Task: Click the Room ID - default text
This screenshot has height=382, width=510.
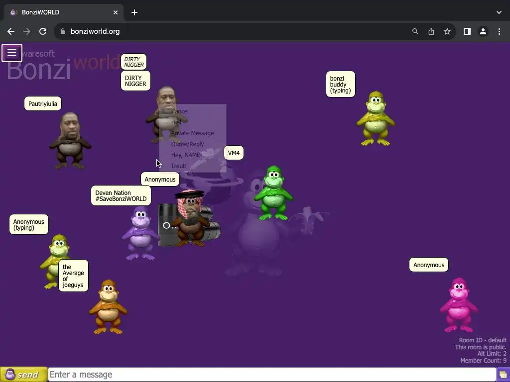Action: pos(482,340)
